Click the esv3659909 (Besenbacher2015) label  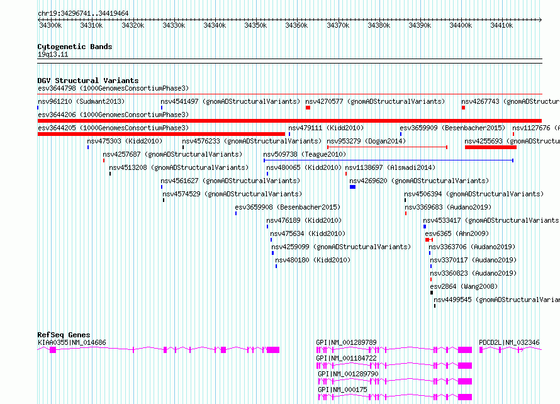tap(452, 128)
